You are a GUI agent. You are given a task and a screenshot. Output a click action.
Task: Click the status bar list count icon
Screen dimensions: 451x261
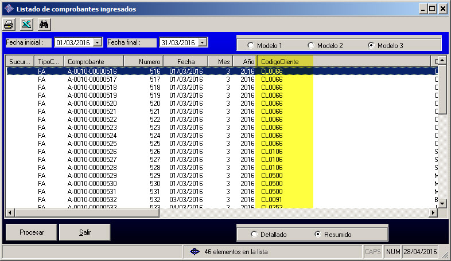click(x=195, y=251)
